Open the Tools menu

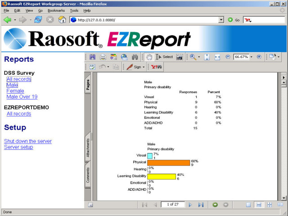74,10
